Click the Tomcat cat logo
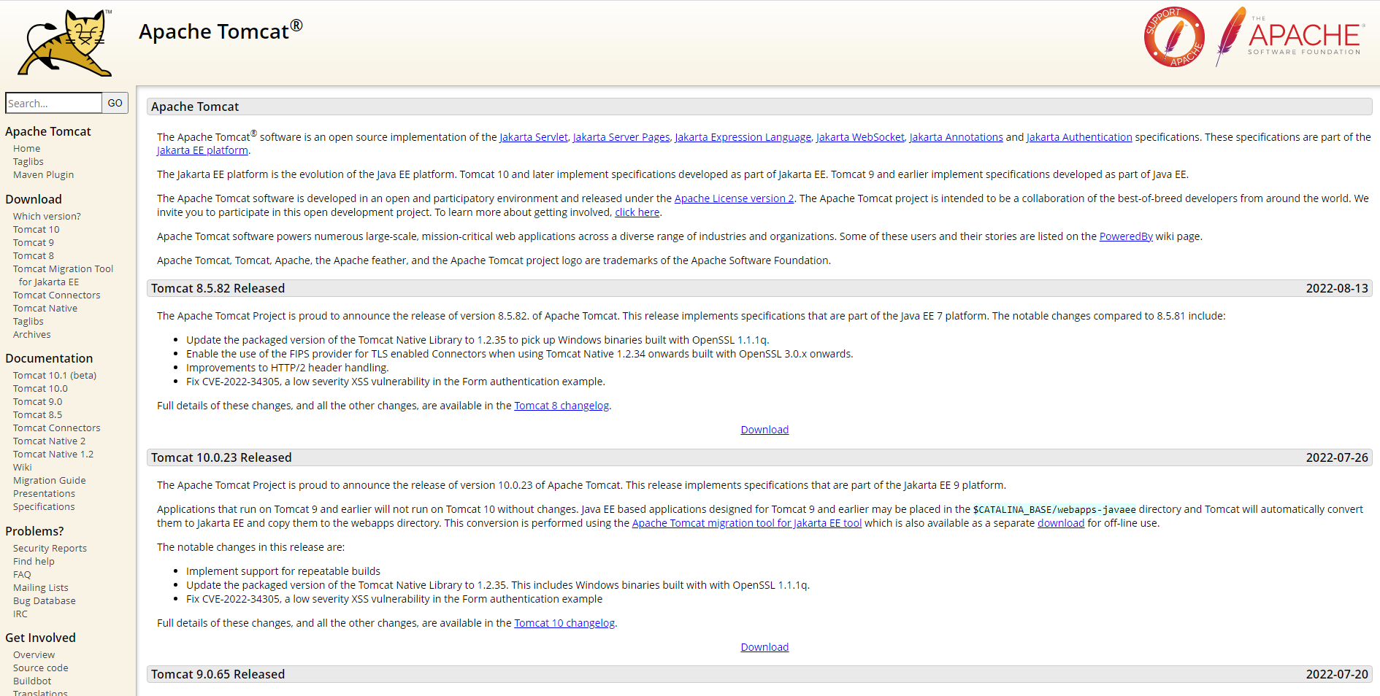The height and width of the screenshot is (696, 1380). coord(65,42)
